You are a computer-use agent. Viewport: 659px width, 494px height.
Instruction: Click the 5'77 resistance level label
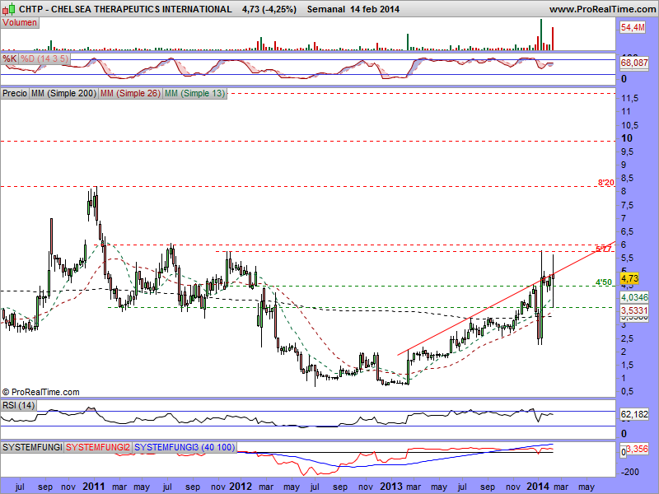click(604, 249)
